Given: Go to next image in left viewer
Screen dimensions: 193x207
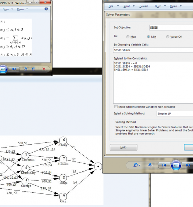Looking at the screenshot, I should pos(14,69).
